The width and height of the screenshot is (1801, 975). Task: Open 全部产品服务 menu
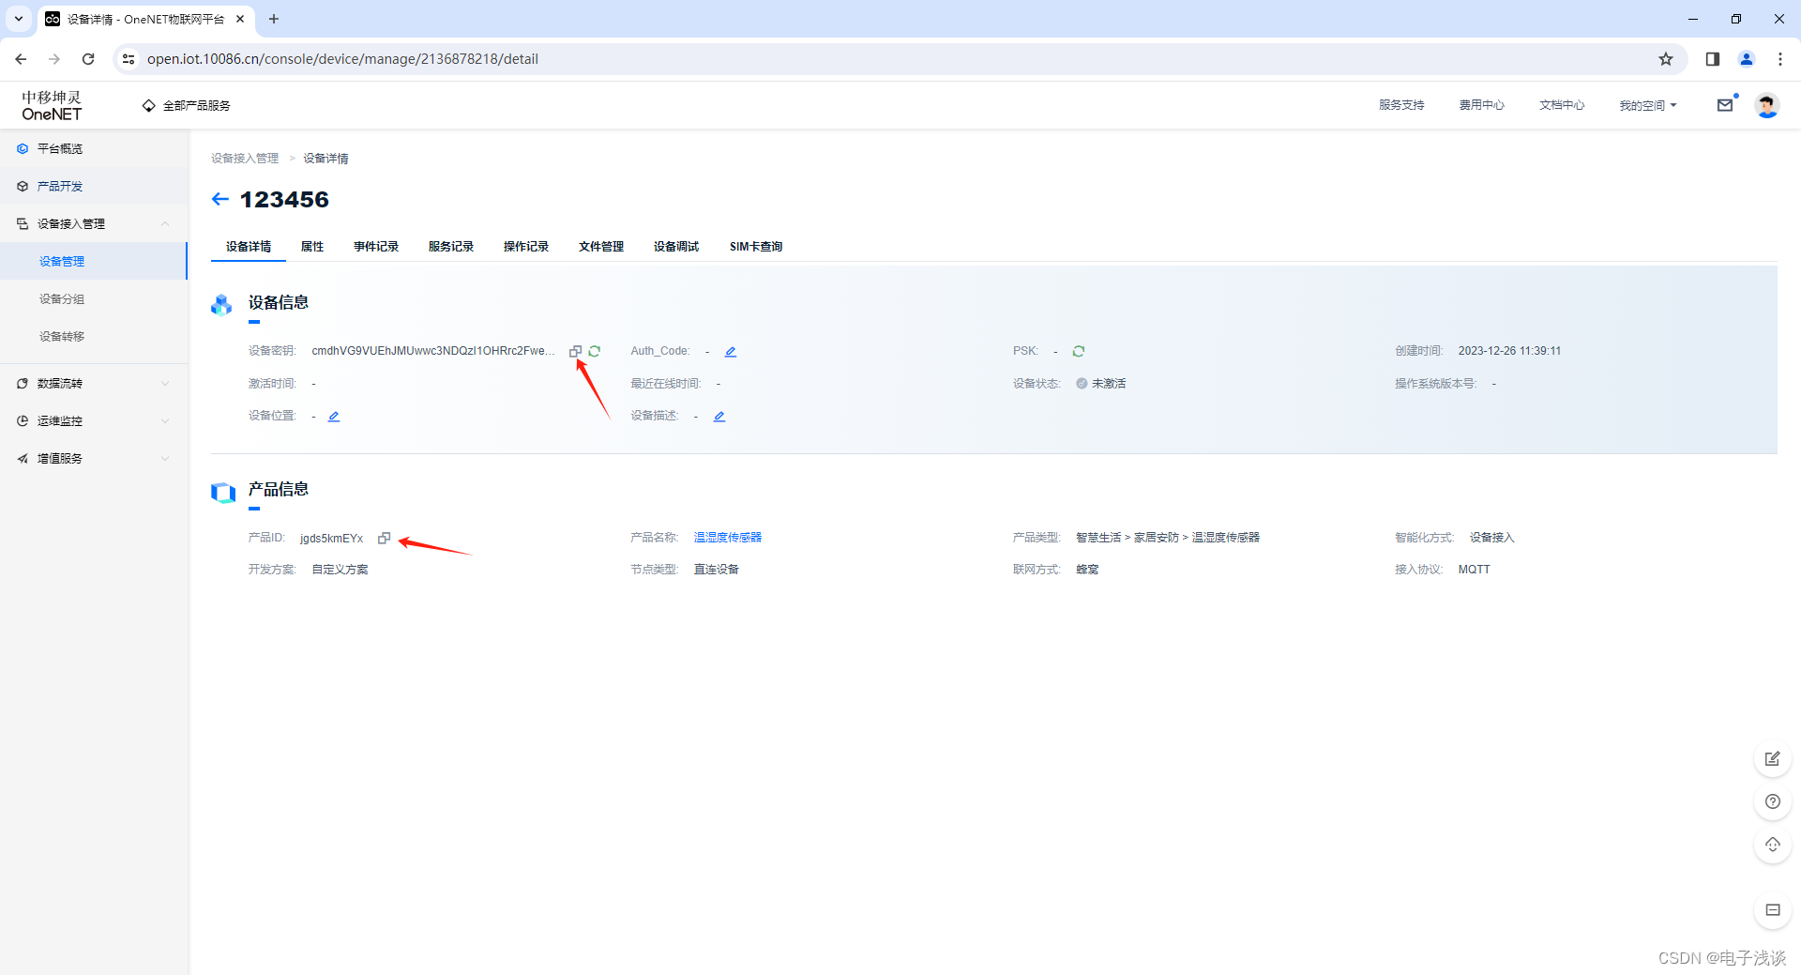tap(187, 105)
